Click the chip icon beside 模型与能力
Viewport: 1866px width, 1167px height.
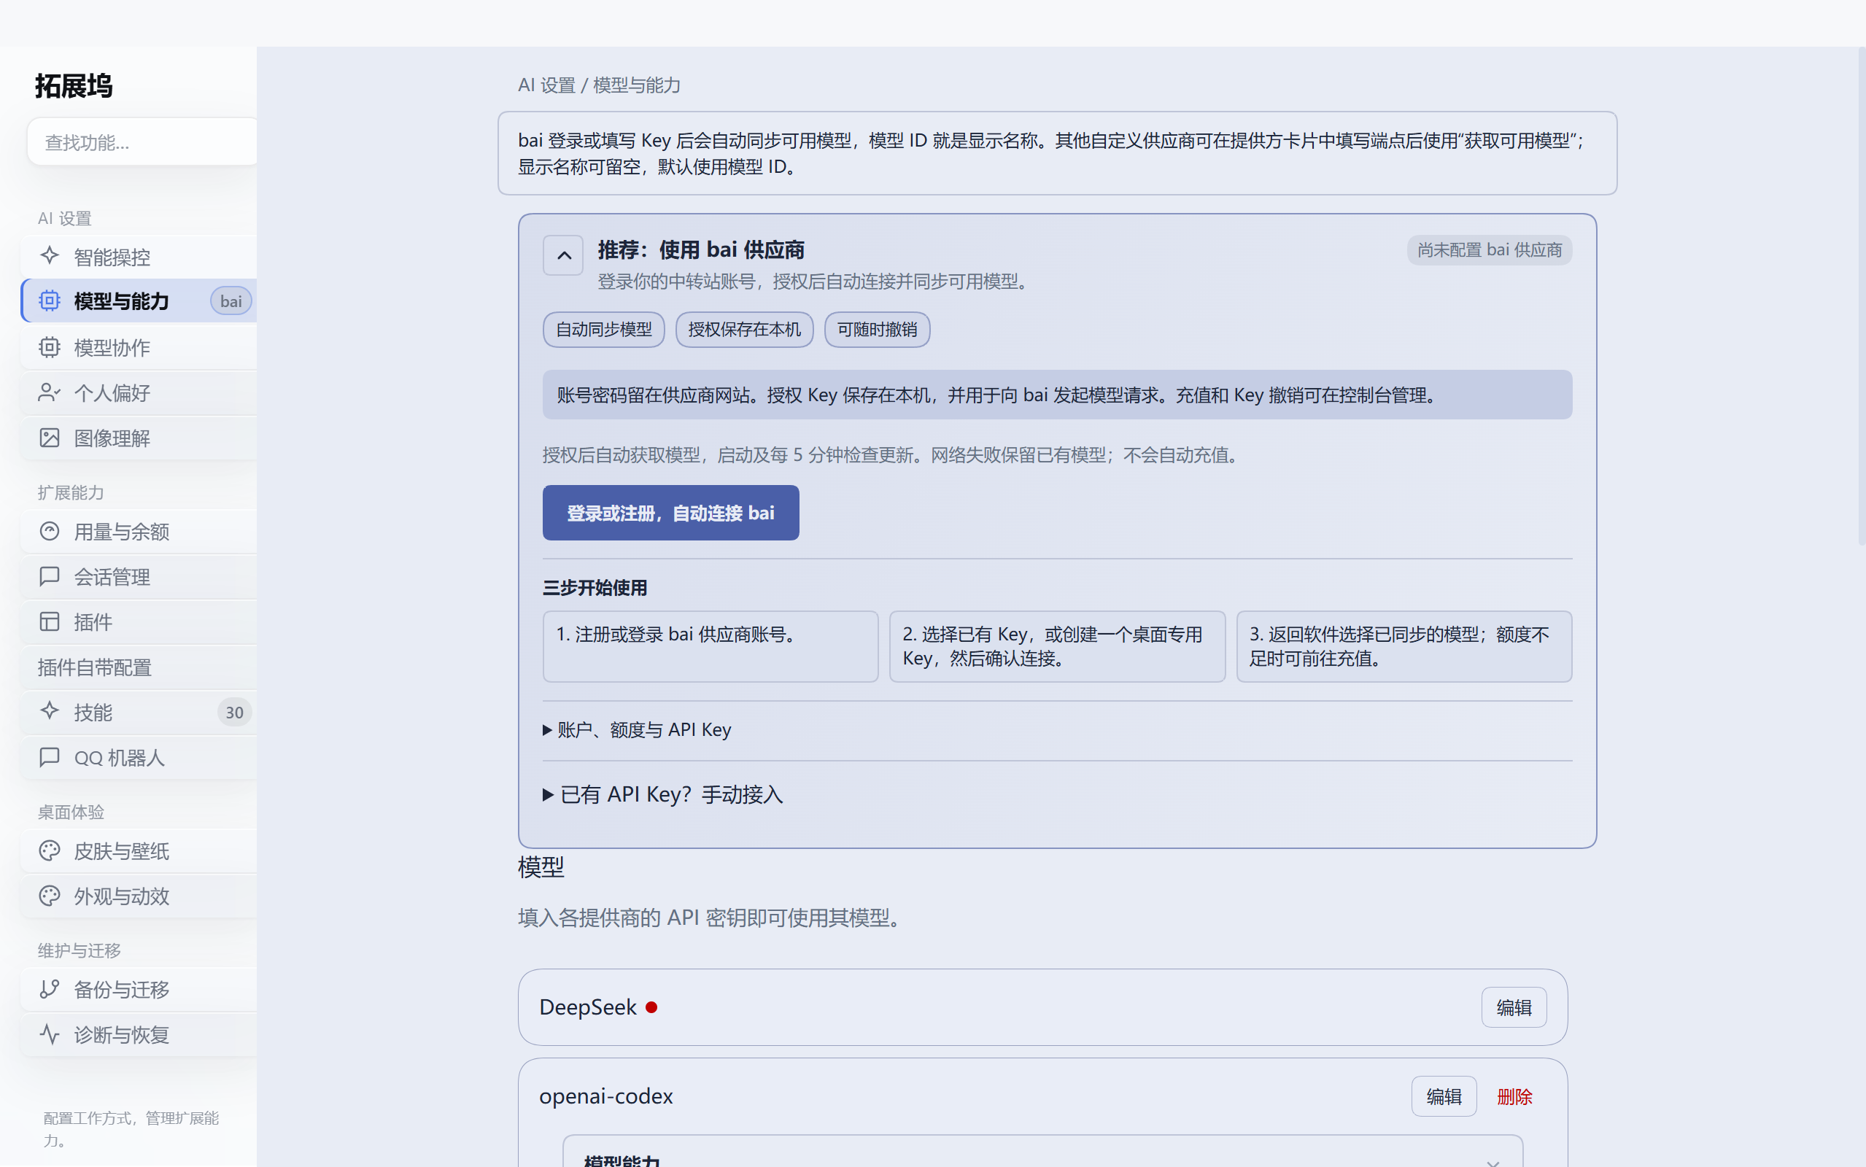(50, 301)
